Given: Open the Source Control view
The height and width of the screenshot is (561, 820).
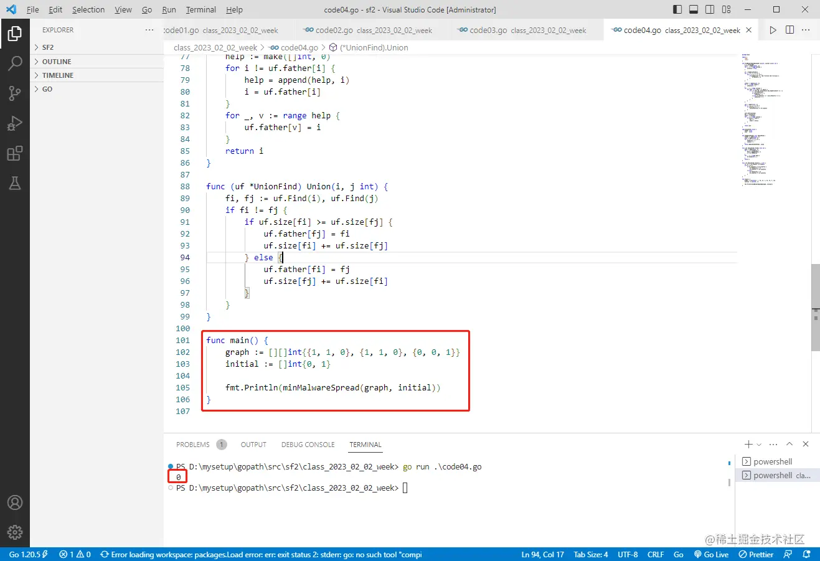Looking at the screenshot, I should 15,93.
